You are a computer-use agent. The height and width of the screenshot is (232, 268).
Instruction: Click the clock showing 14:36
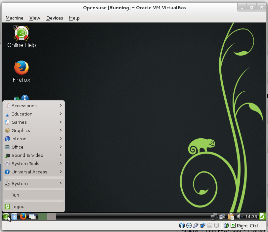[251, 216]
